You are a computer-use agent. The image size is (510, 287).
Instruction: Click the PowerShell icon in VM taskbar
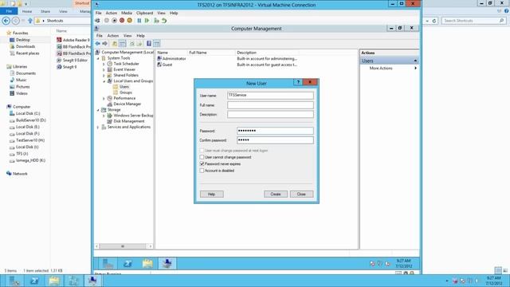127,264
